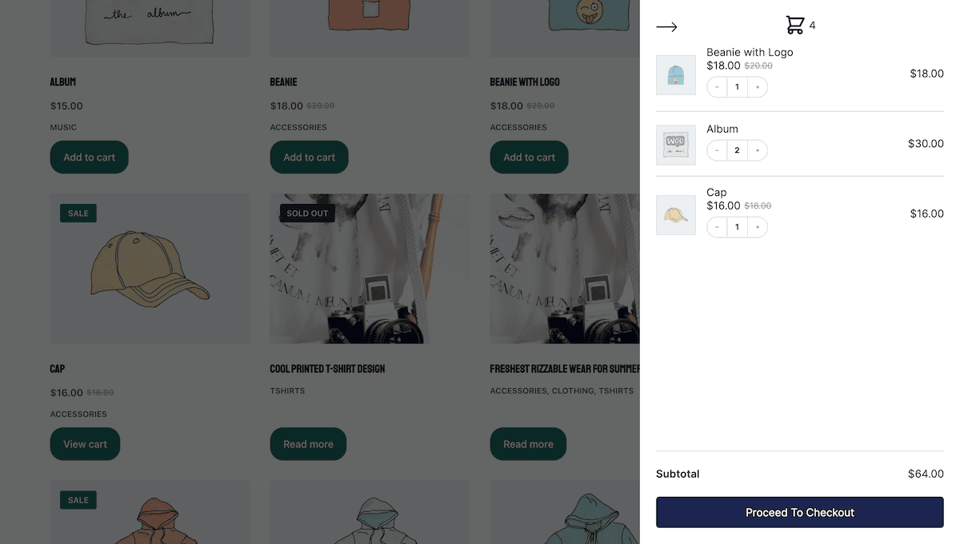Decrease Beanie with Logo quantity
Screen dimensions: 960x544
[717, 86]
